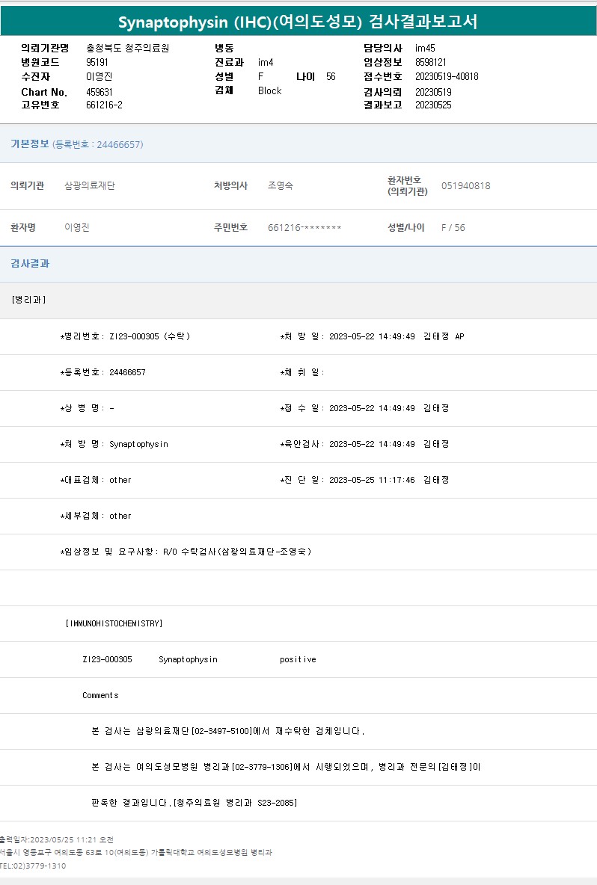Click the 진단일 timestamp 2023-05-25 11:17:46
This screenshot has width=597, height=885.
(371, 480)
